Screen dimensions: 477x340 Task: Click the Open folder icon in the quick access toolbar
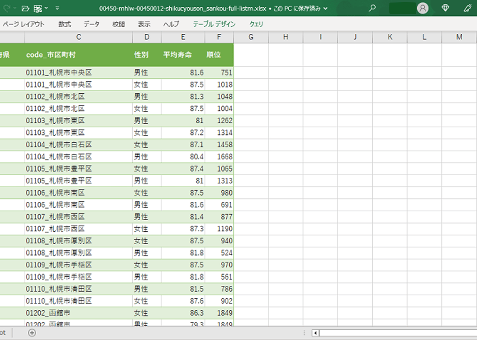26,8
